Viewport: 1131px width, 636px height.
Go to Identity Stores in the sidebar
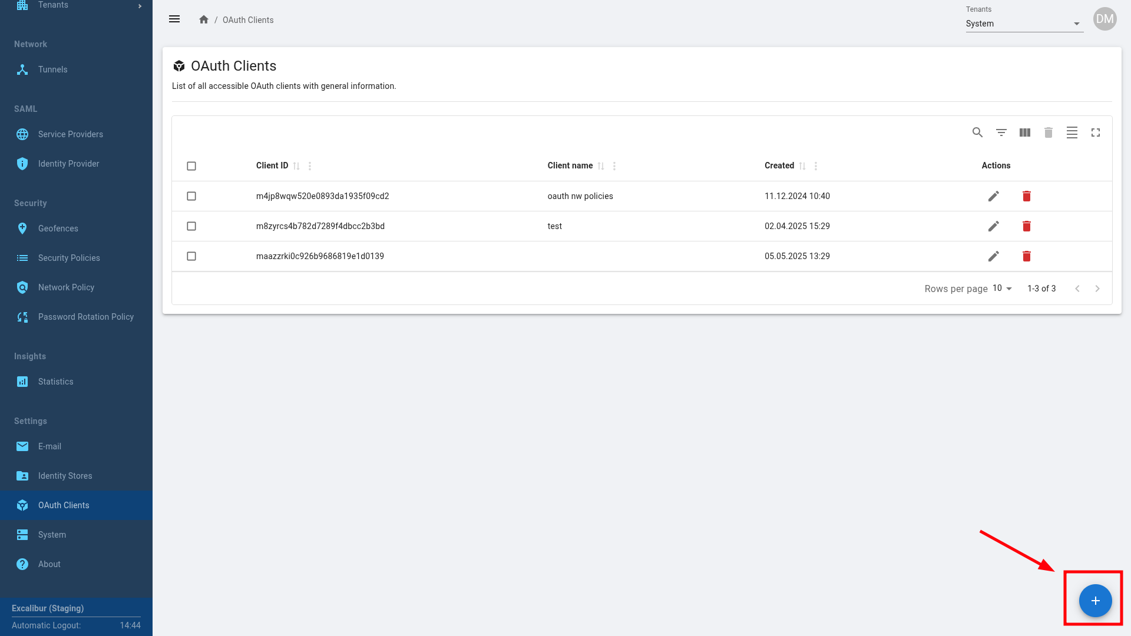pyautogui.click(x=65, y=476)
